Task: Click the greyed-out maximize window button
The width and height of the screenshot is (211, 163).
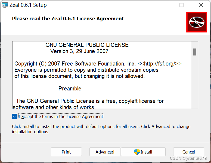Action: 181,5
